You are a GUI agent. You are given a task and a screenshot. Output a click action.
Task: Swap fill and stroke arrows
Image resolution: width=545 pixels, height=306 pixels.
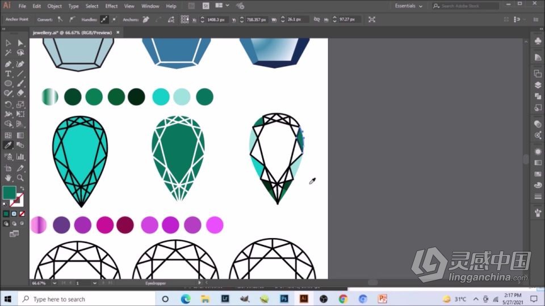[x=22, y=188]
